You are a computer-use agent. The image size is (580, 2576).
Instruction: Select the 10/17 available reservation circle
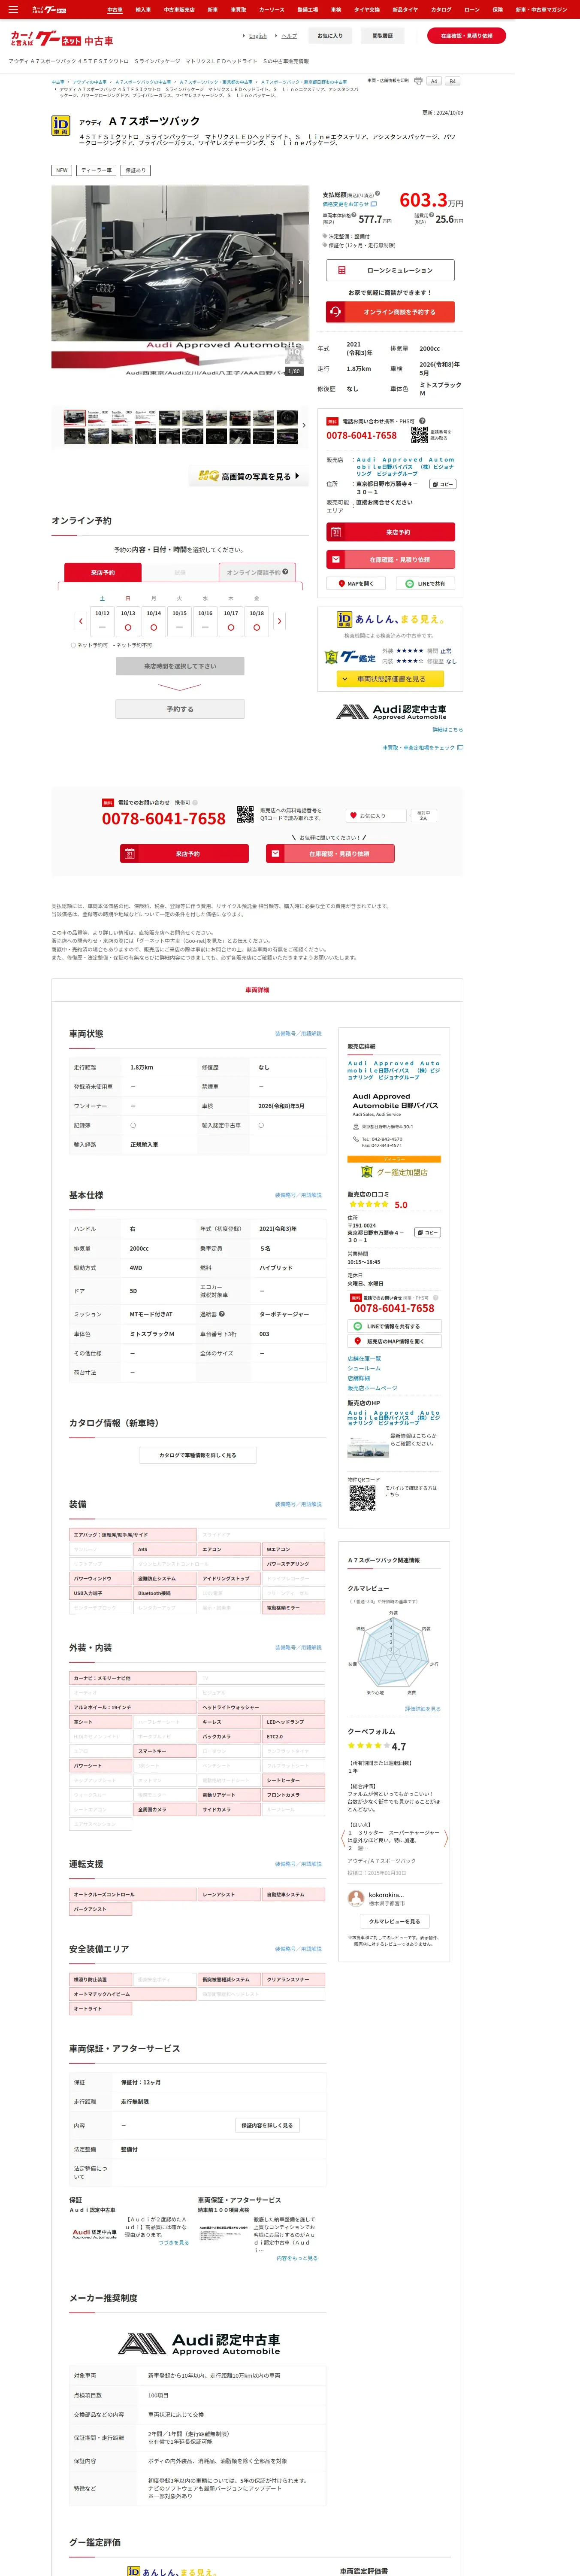231,627
